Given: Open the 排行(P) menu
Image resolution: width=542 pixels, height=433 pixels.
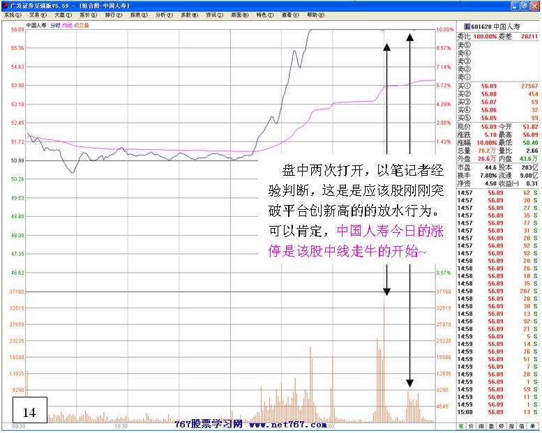Looking at the screenshot, I should 114,15.
